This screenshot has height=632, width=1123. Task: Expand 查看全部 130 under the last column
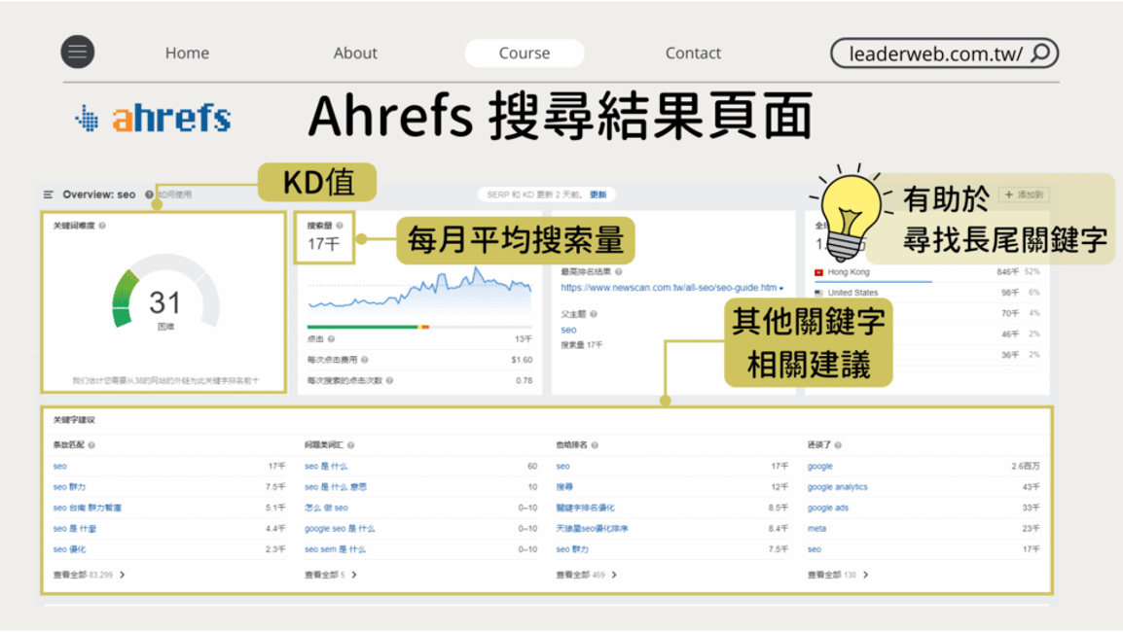click(x=865, y=575)
